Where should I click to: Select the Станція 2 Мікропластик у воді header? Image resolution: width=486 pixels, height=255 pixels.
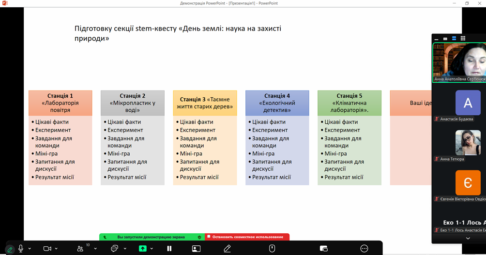click(x=132, y=103)
